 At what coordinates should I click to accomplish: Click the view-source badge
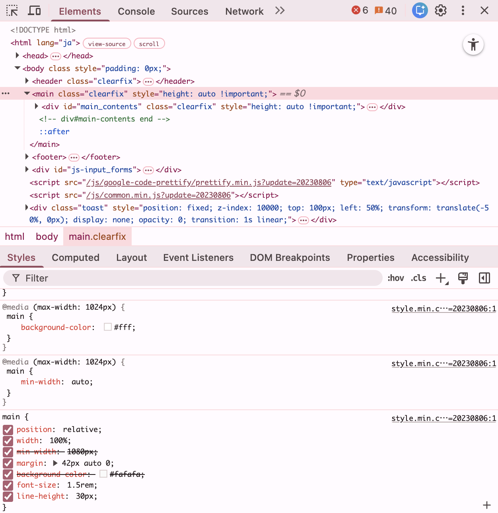(107, 44)
